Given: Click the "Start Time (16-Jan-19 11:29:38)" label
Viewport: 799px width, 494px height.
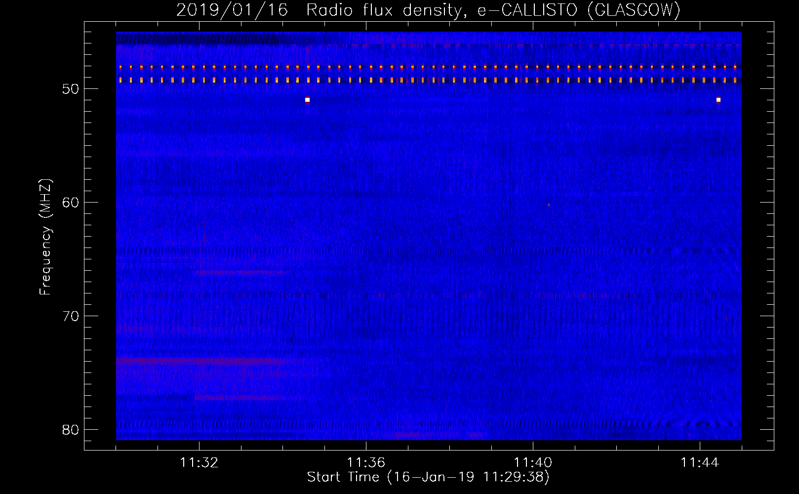Looking at the screenshot, I should point(428,477).
